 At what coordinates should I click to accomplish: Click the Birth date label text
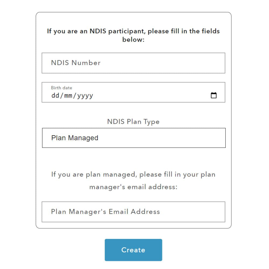[x=62, y=88]
